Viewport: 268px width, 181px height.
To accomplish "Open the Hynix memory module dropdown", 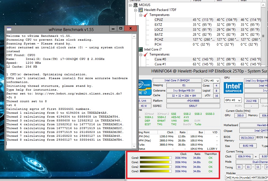I will point(247,177).
